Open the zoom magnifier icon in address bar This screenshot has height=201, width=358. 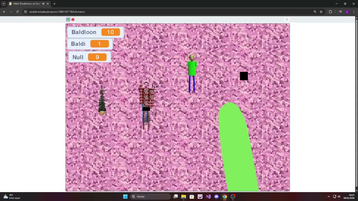coord(315,12)
